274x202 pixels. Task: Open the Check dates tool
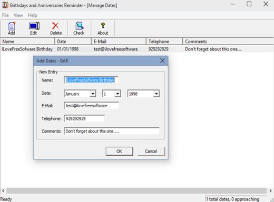79,28
